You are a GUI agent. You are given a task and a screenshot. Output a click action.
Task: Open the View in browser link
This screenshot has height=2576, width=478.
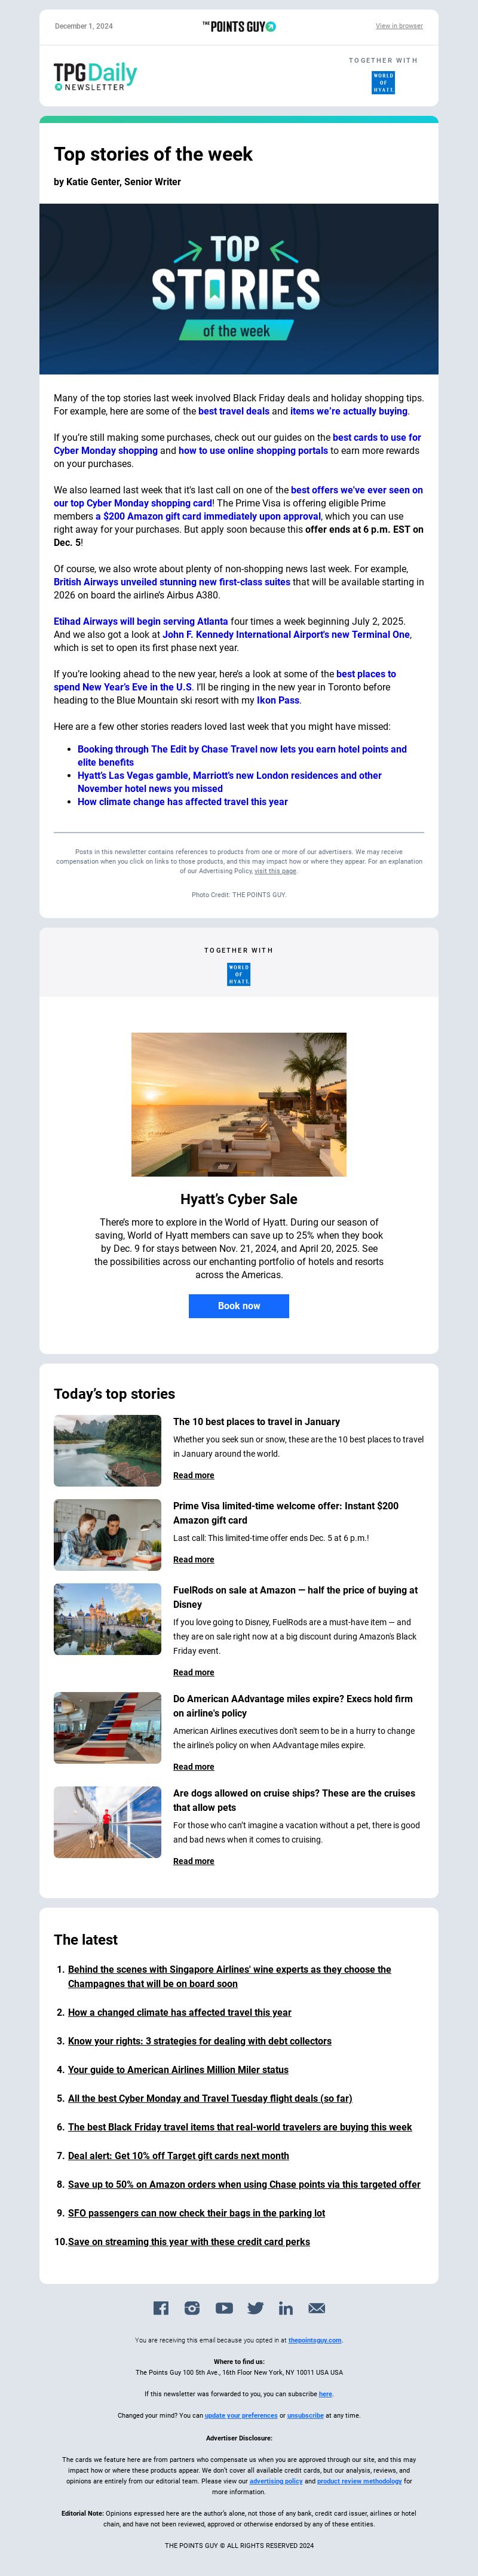399,26
